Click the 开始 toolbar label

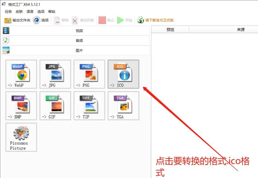(129, 20)
